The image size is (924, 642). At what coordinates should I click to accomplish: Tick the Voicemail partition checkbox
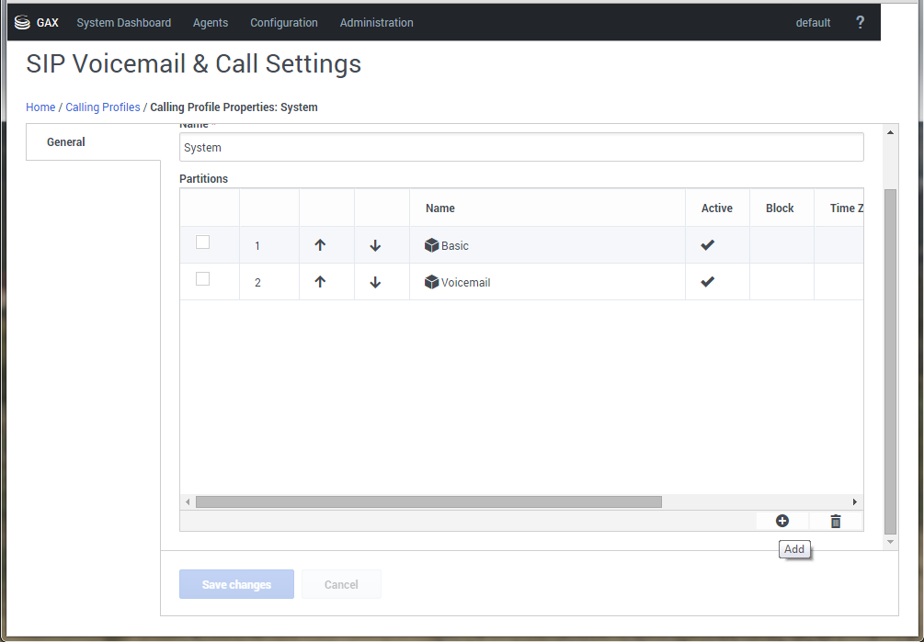(x=203, y=279)
